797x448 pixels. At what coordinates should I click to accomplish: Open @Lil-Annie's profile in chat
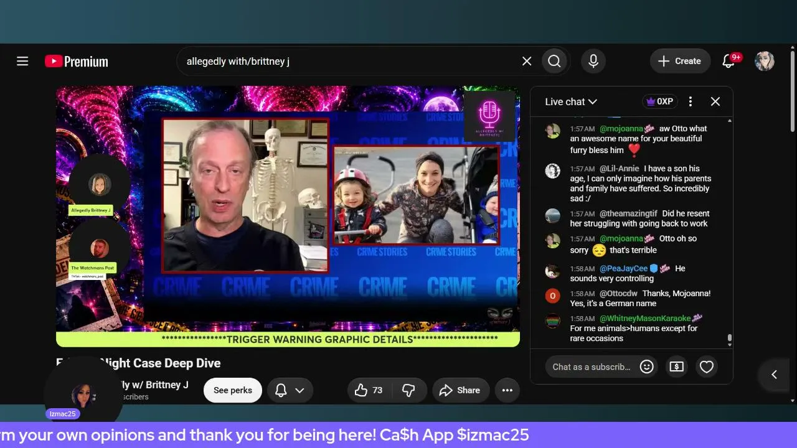click(620, 169)
